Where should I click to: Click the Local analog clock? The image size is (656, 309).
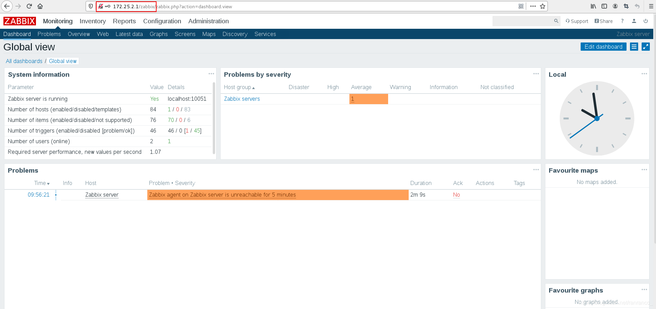click(x=597, y=118)
